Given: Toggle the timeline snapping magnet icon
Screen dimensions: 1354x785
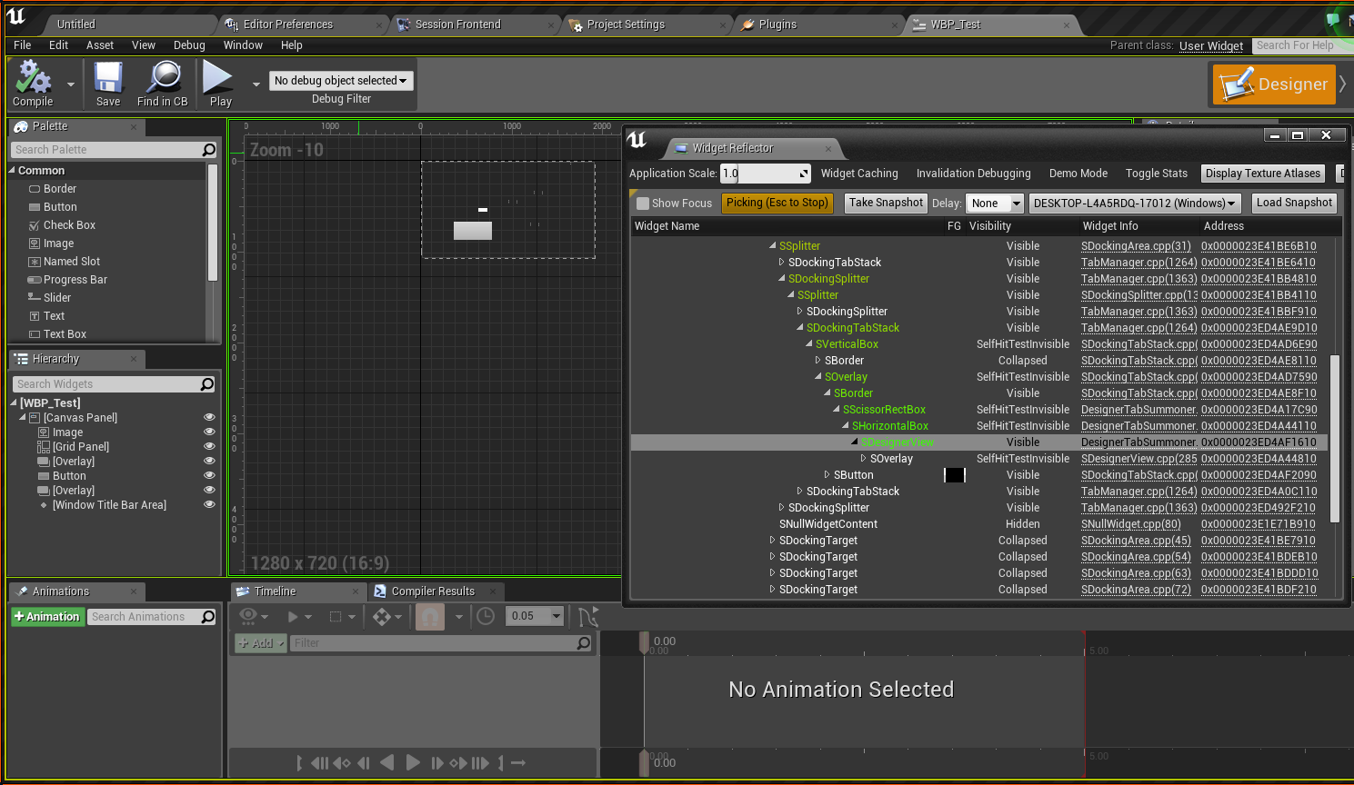Looking at the screenshot, I should point(430,617).
